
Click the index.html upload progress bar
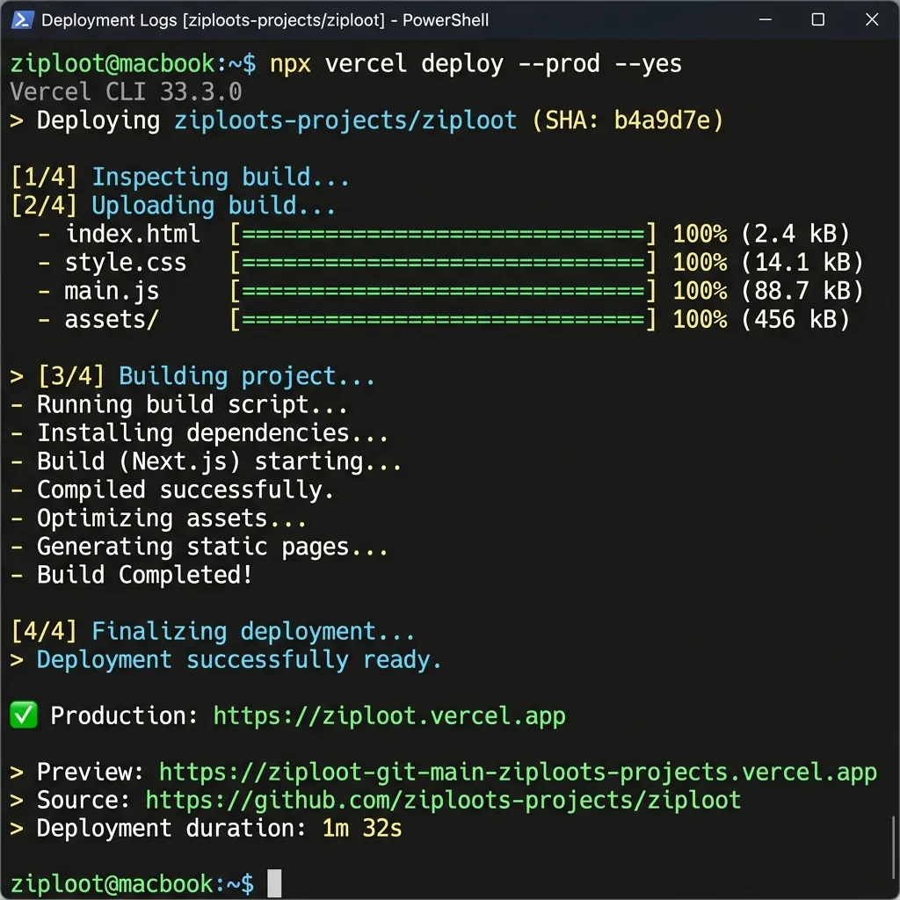pos(443,234)
